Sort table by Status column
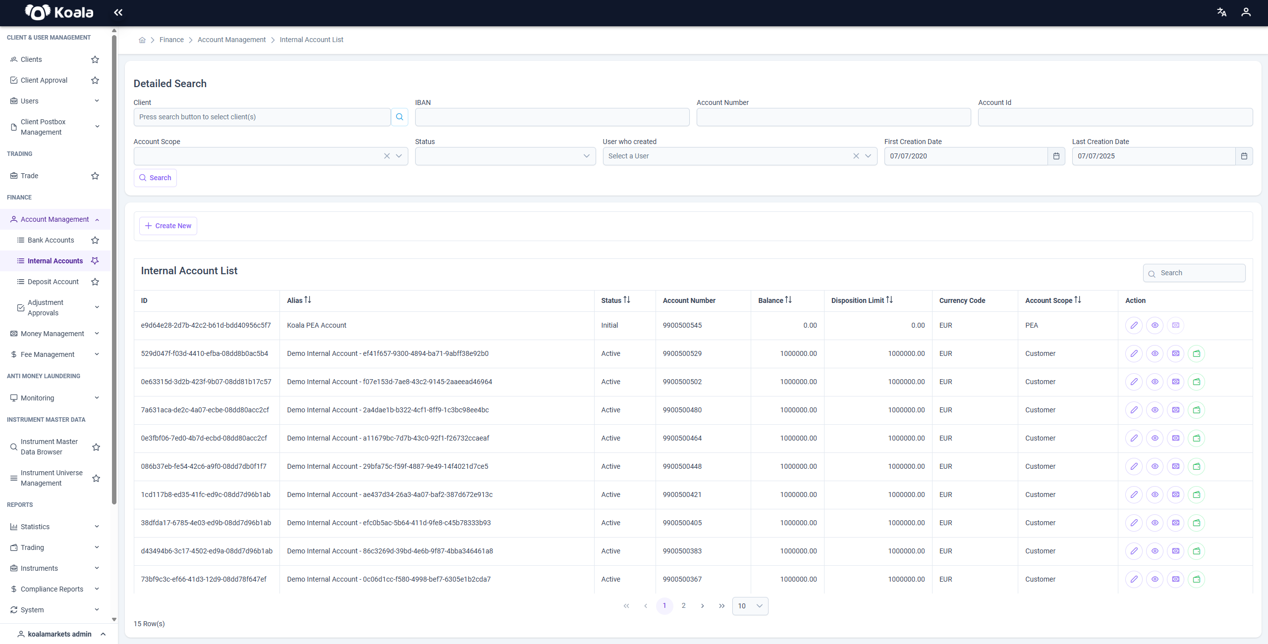Screen dimensions: 1268x644 pyautogui.click(x=627, y=300)
